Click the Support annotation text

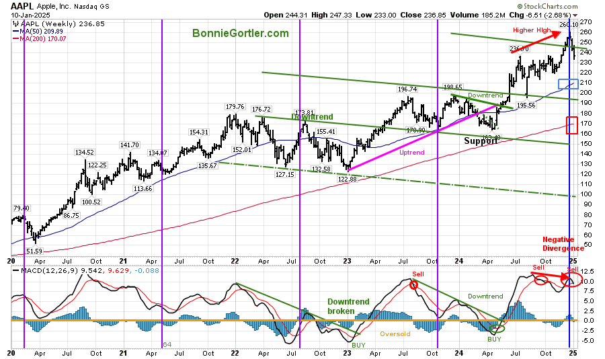[481, 141]
